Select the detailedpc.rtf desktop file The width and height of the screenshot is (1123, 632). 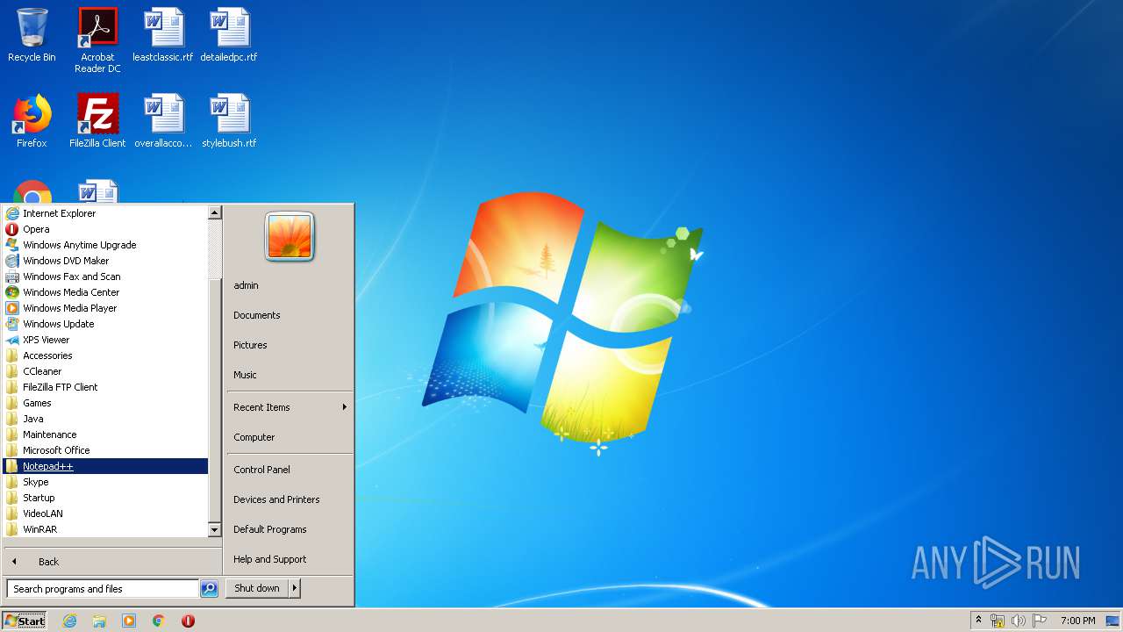(229, 35)
